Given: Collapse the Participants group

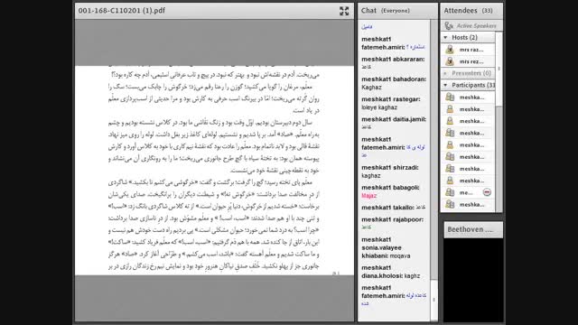Looking at the screenshot, I should point(445,85).
